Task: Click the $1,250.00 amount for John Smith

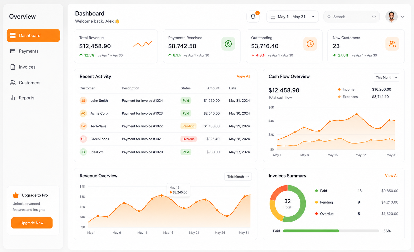Action: [x=212, y=101]
